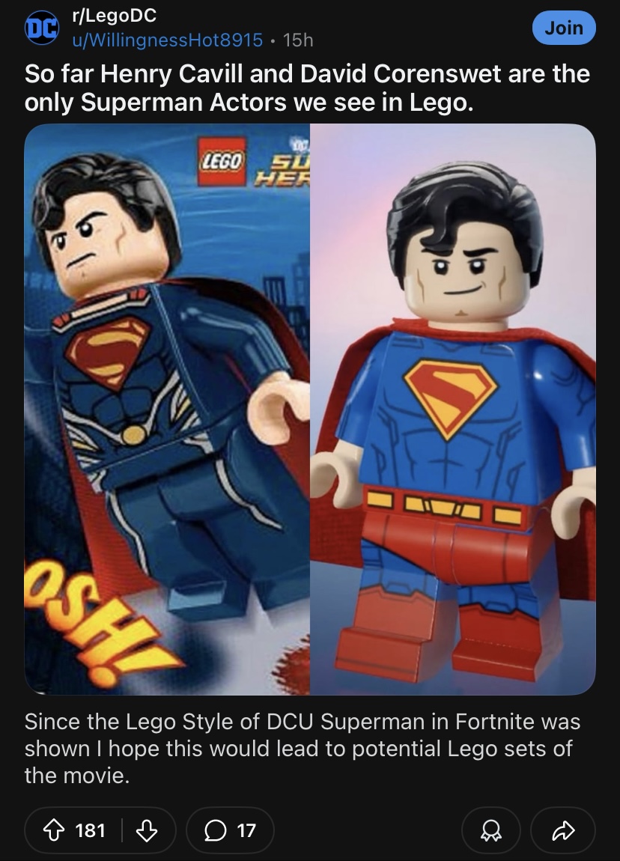Tap the post body text about Fortnite
The width and height of the screenshot is (620, 861).
click(x=303, y=749)
